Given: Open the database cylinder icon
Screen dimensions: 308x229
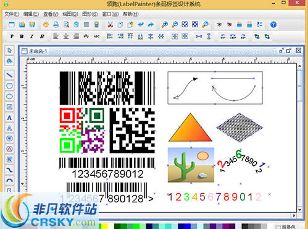Looking at the screenshot, I should (77, 25).
